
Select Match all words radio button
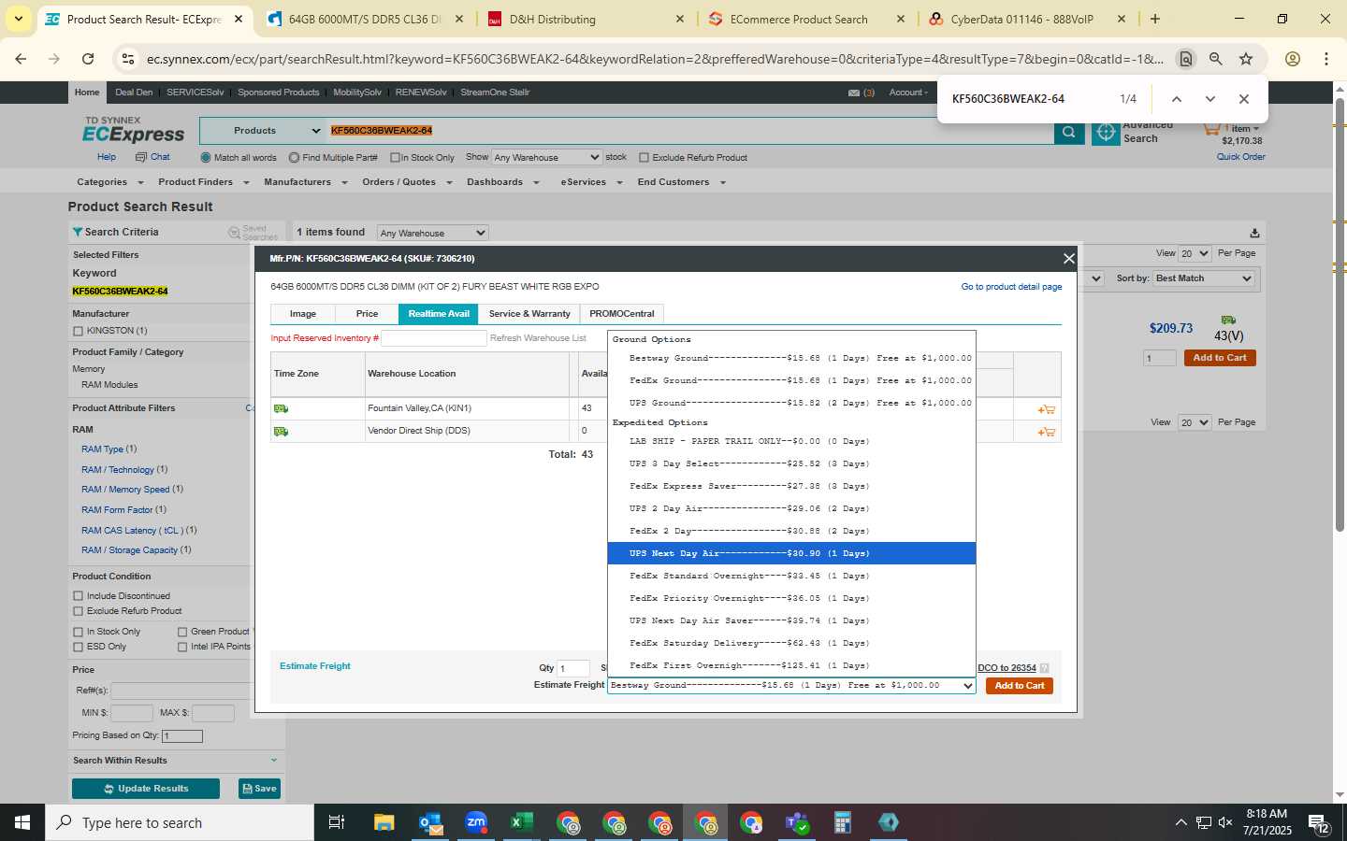[206, 158]
